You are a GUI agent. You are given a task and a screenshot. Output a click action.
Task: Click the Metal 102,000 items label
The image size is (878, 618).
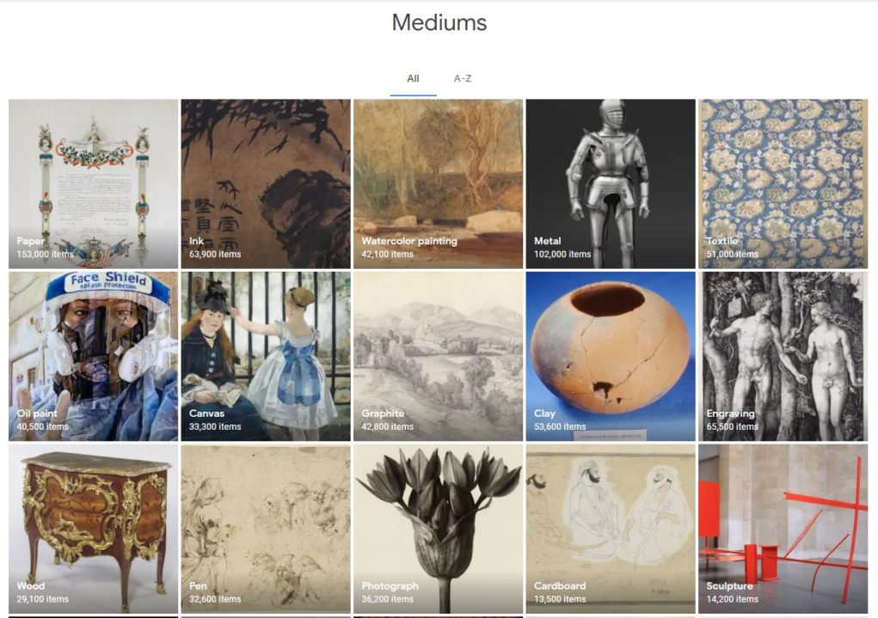pos(562,248)
